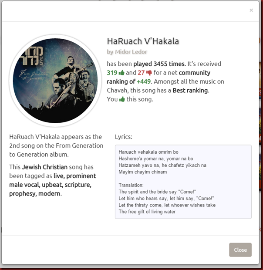Click the circular album cover image
The image size is (263, 270).
click(x=55, y=81)
